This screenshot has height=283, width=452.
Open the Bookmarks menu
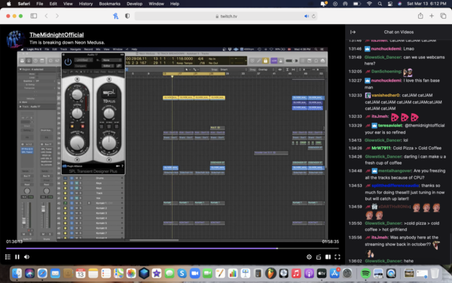(109, 4)
